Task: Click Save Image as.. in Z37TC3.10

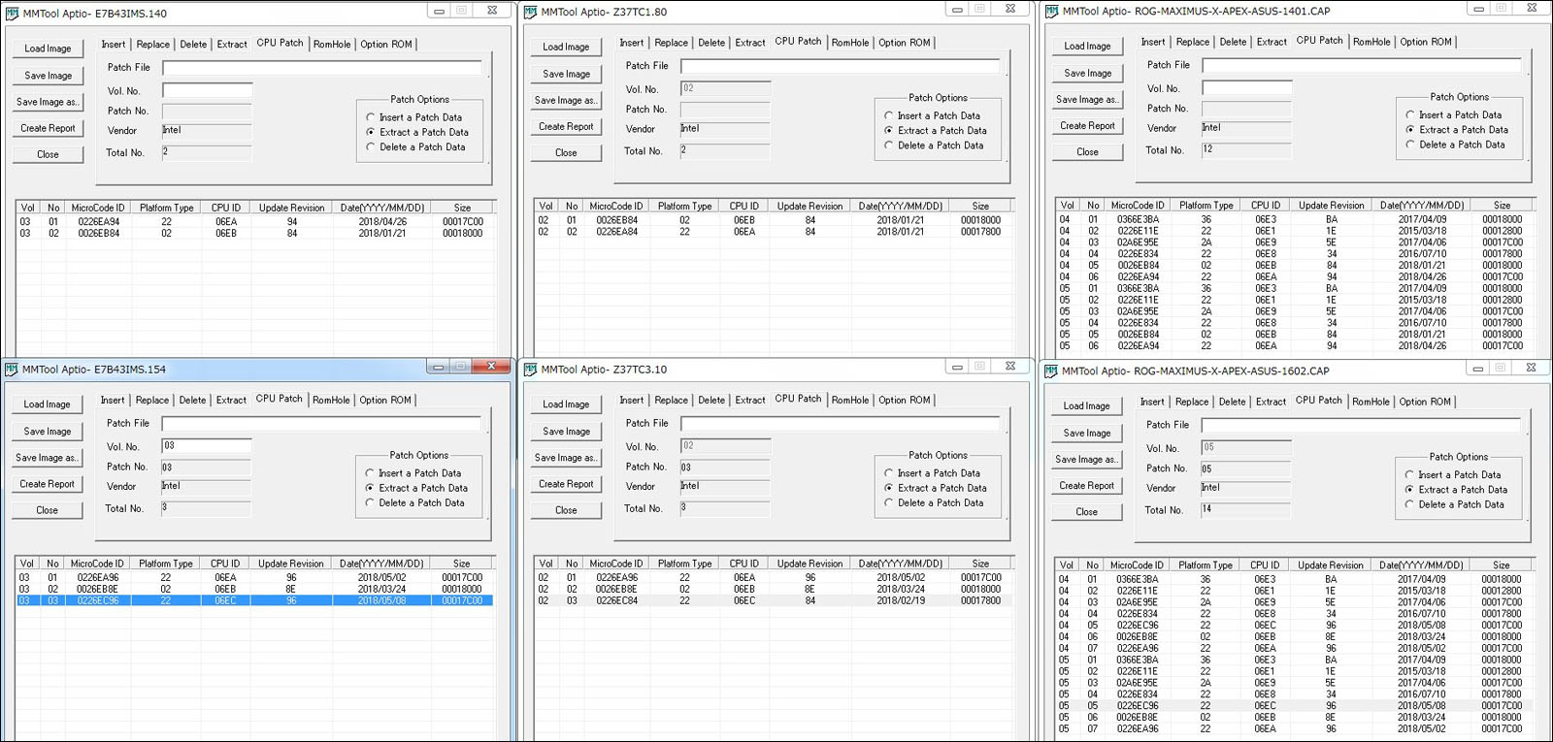Action: click(566, 458)
